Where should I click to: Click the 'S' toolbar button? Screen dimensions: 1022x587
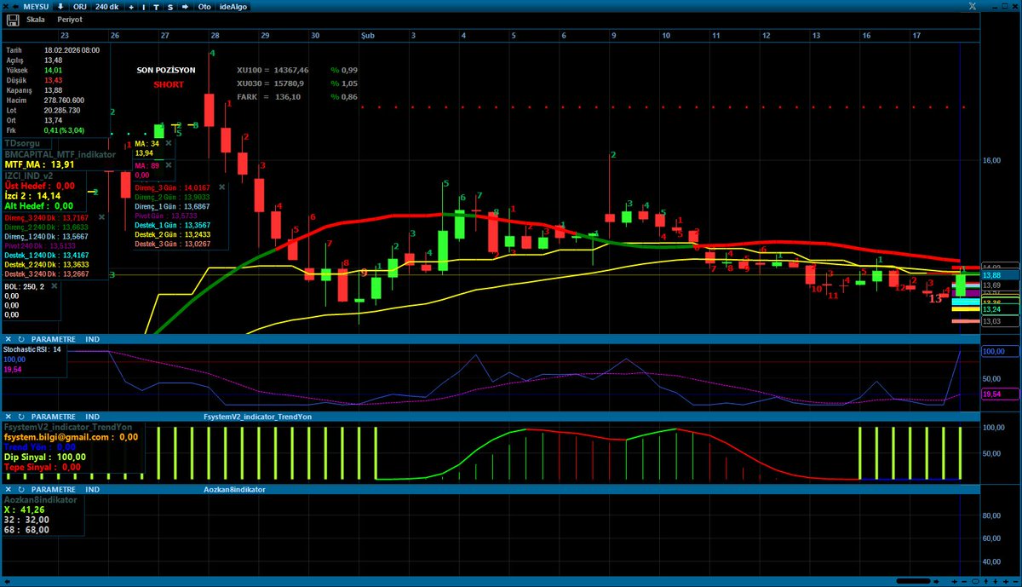(169, 6)
